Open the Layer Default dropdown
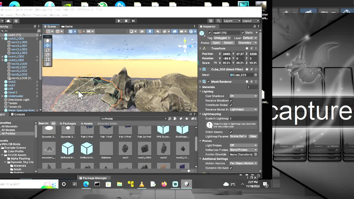This screenshot has width=354, height=199. pyautogui.click(x=250, y=38)
